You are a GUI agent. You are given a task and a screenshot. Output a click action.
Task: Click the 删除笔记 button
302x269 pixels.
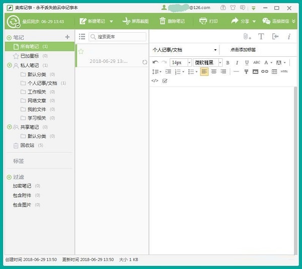tap(172, 21)
